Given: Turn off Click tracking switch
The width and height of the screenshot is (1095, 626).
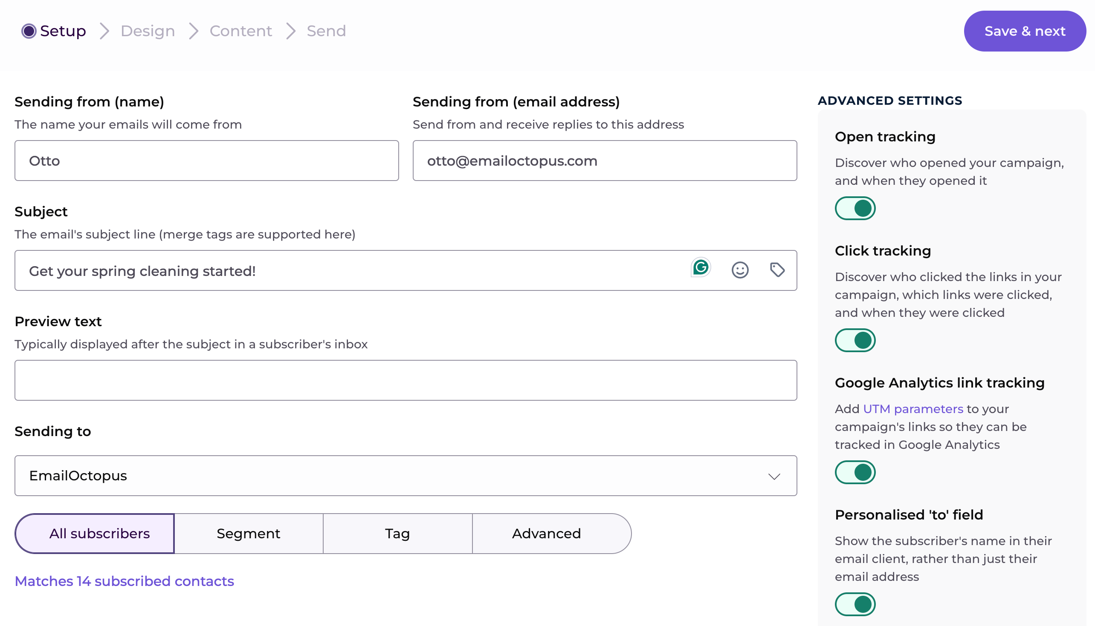Looking at the screenshot, I should 855,341.
